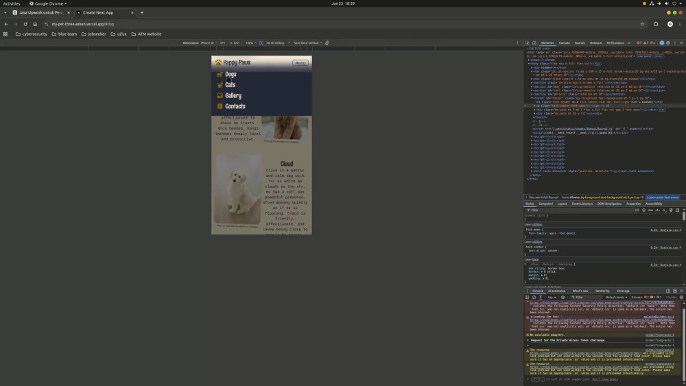Open the Computed styles tab

click(545, 204)
